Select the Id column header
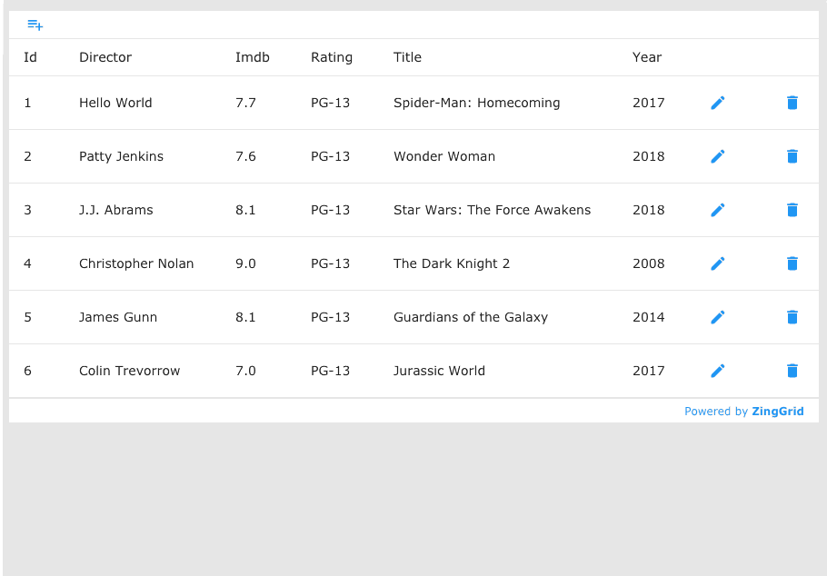This screenshot has width=827, height=576. pos(29,57)
